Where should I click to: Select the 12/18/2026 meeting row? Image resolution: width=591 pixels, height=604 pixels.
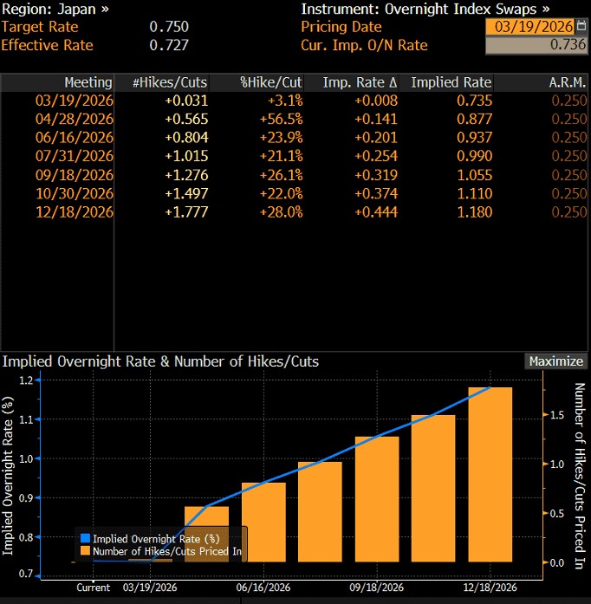pos(295,212)
